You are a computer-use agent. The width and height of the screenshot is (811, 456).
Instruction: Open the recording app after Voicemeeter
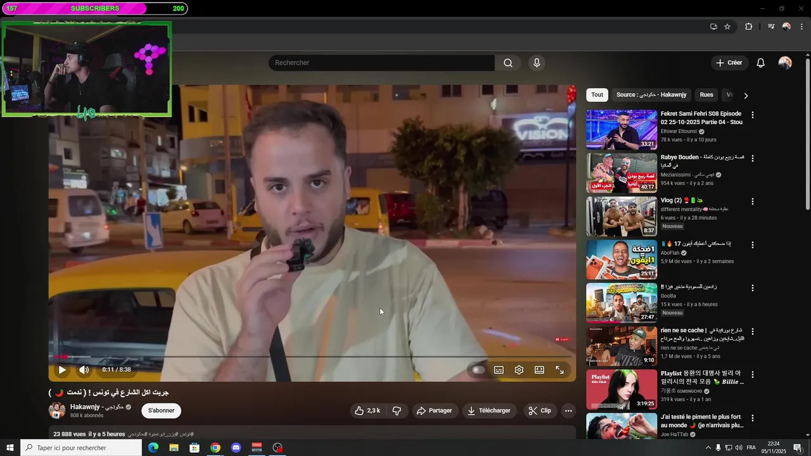[278, 448]
